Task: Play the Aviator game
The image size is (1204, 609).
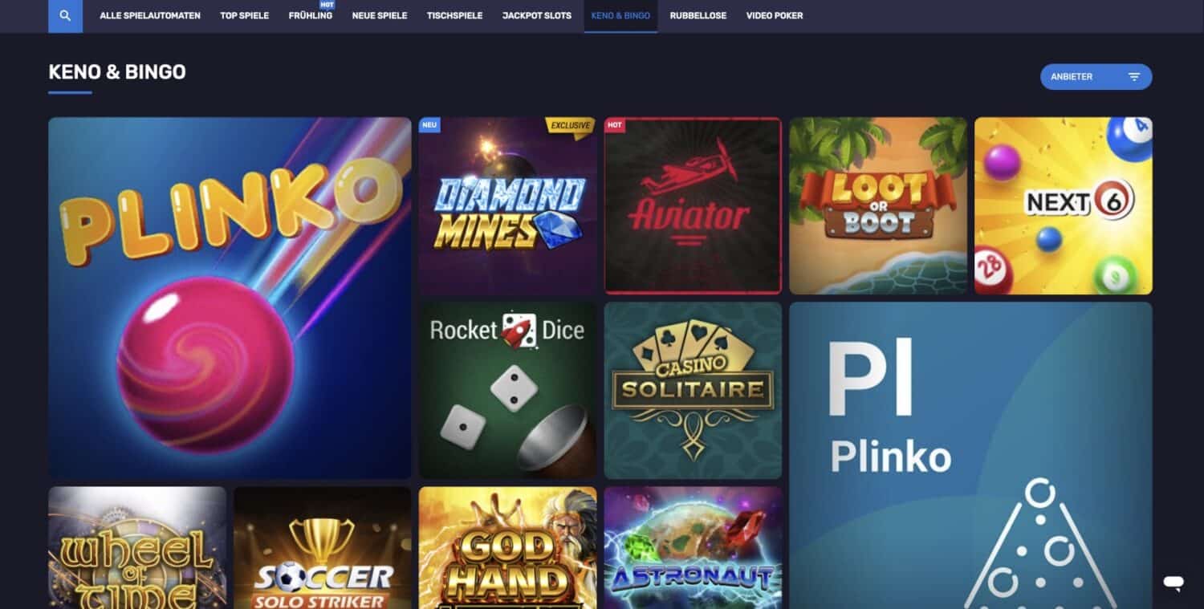Action: point(693,206)
